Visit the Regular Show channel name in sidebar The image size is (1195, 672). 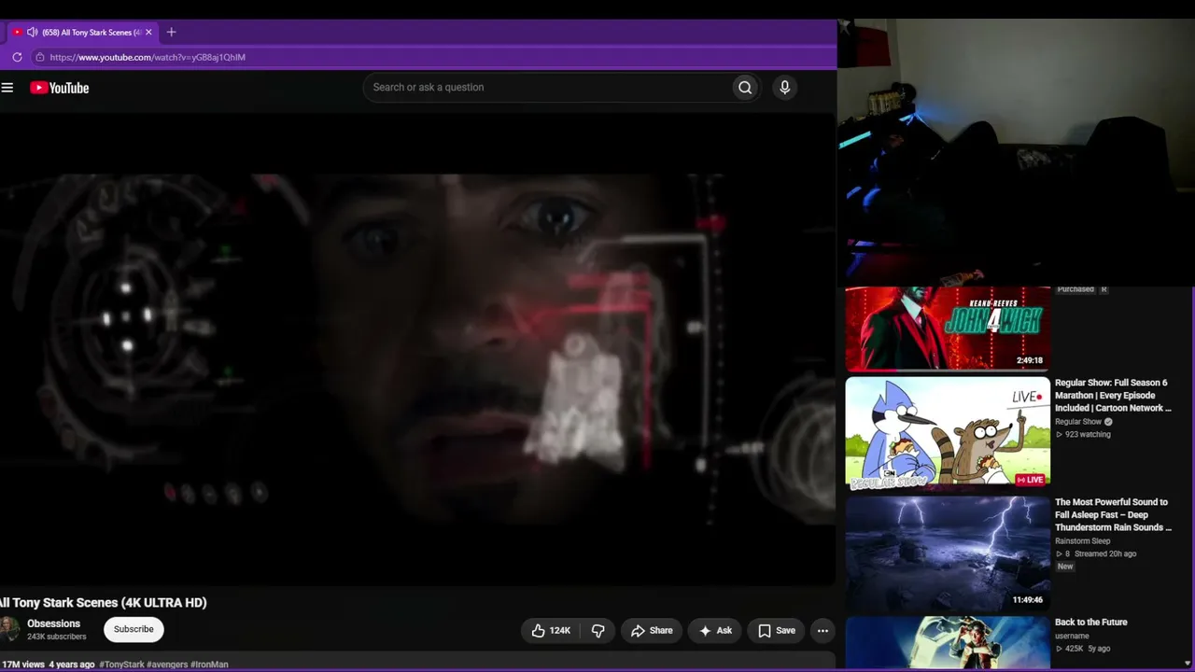tap(1078, 422)
